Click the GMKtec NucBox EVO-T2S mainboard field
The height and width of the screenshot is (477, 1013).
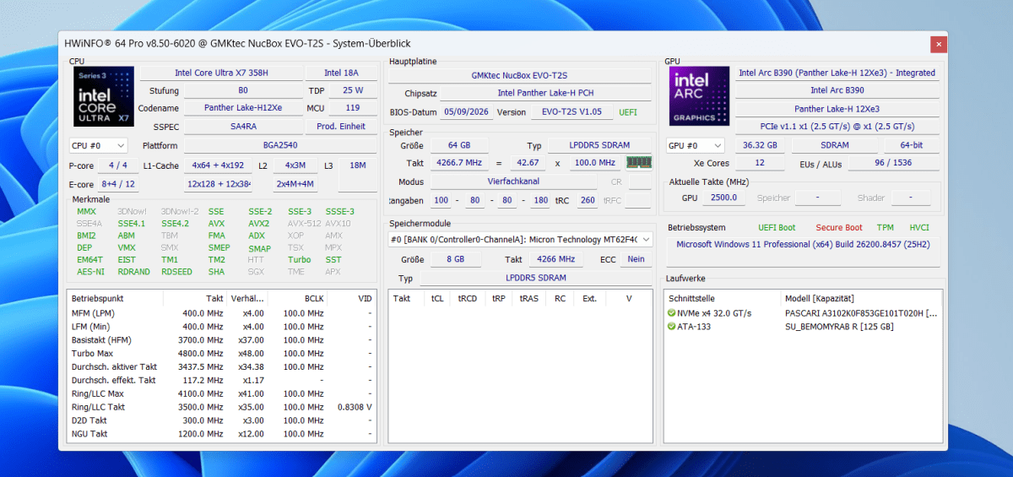519,76
